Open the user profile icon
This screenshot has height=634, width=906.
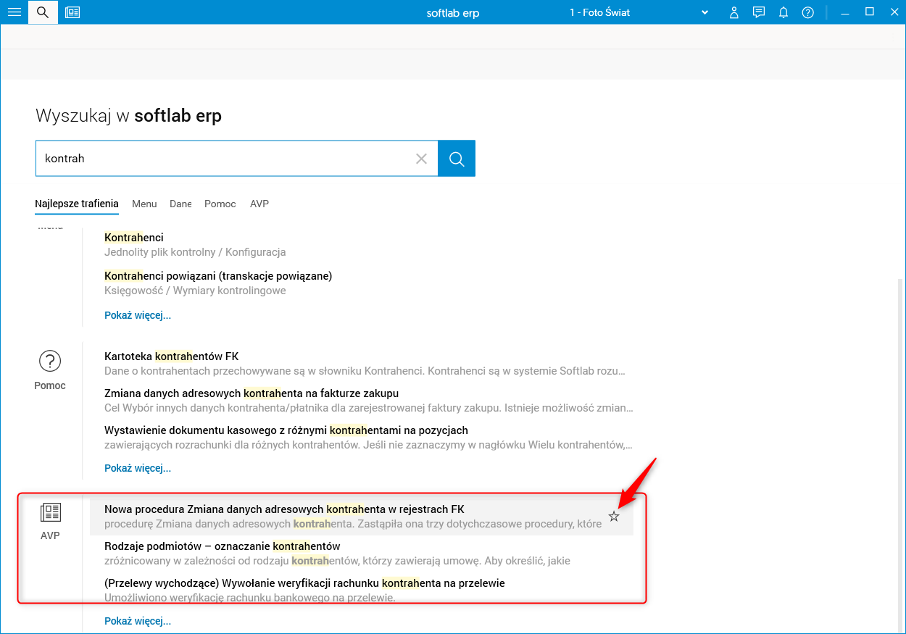(734, 12)
